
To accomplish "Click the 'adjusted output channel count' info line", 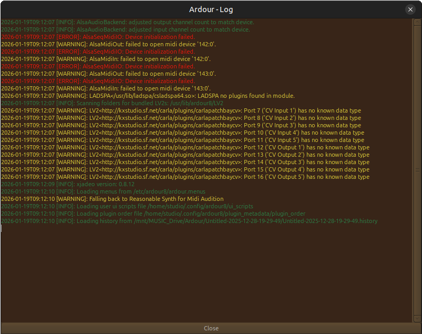I will (x=128, y=23).
